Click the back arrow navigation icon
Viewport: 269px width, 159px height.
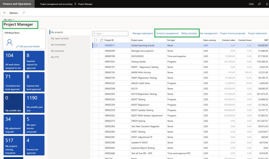[5, 13]
